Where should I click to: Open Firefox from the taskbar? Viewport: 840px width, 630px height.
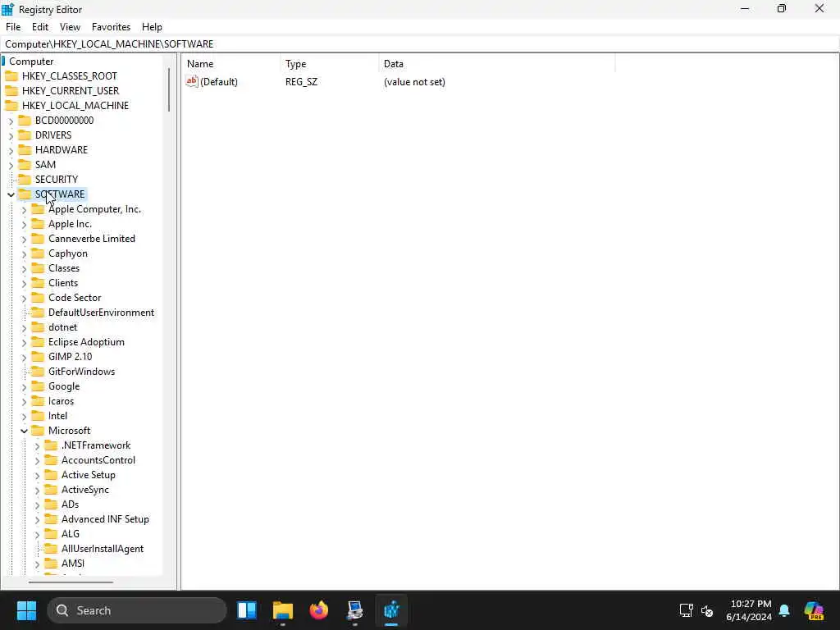tap(319, 610)
